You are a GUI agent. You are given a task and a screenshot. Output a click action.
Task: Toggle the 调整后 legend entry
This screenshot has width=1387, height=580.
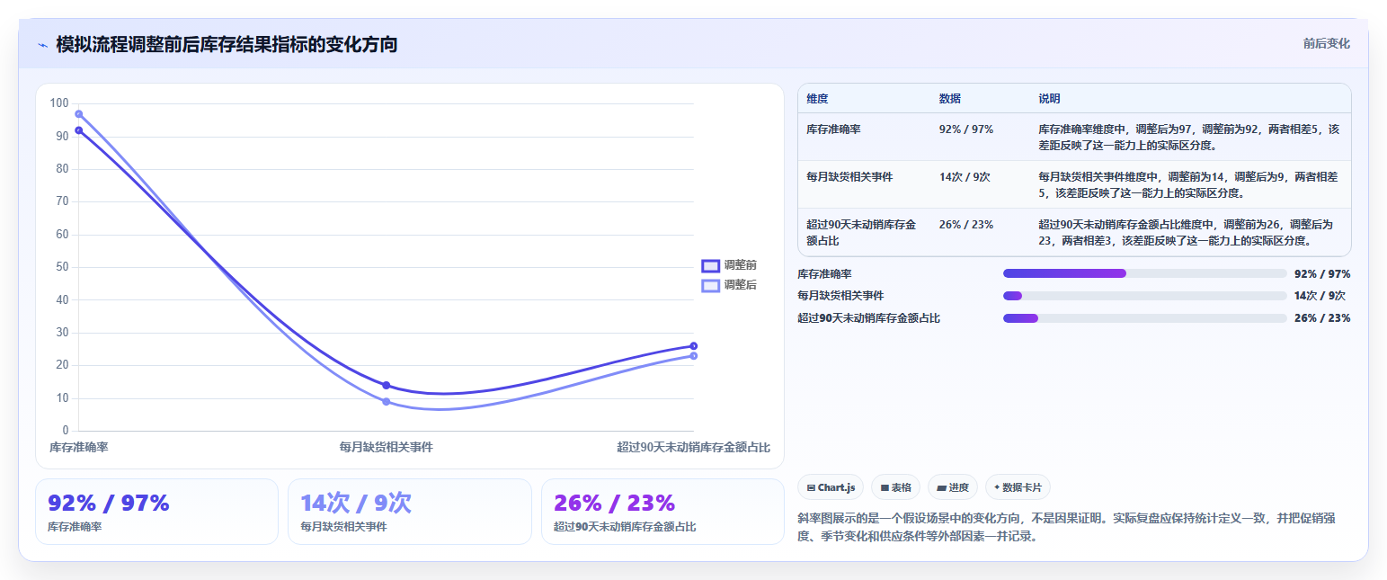point(729,285)
